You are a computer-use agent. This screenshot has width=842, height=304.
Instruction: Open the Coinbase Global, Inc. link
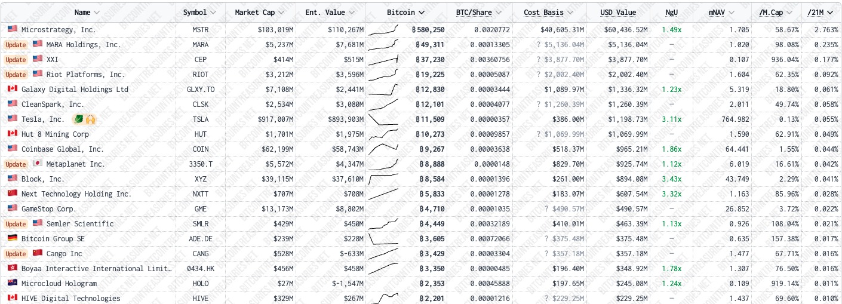[x=63, y=149]
